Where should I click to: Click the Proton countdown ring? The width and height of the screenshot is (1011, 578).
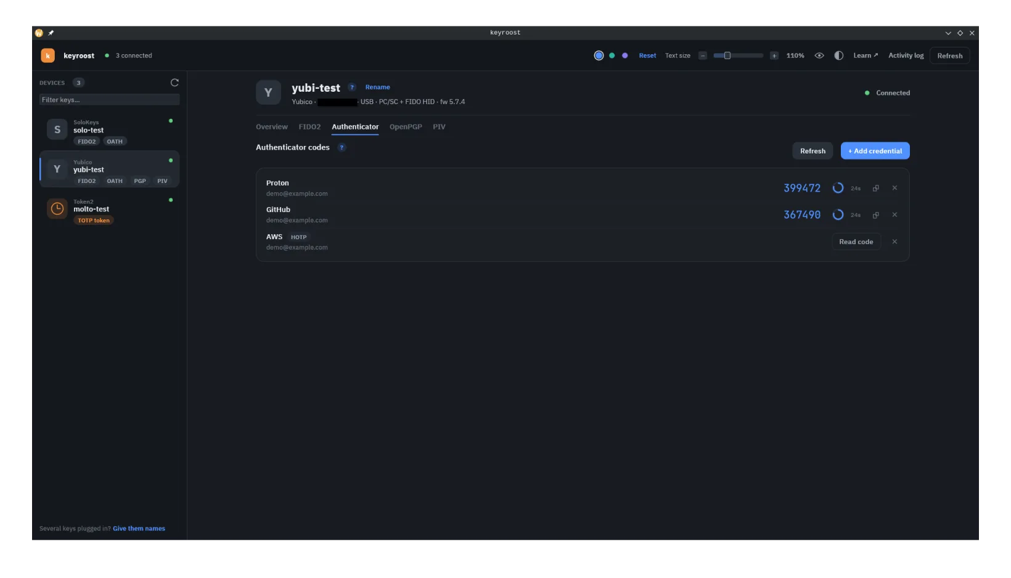(838, 188)
